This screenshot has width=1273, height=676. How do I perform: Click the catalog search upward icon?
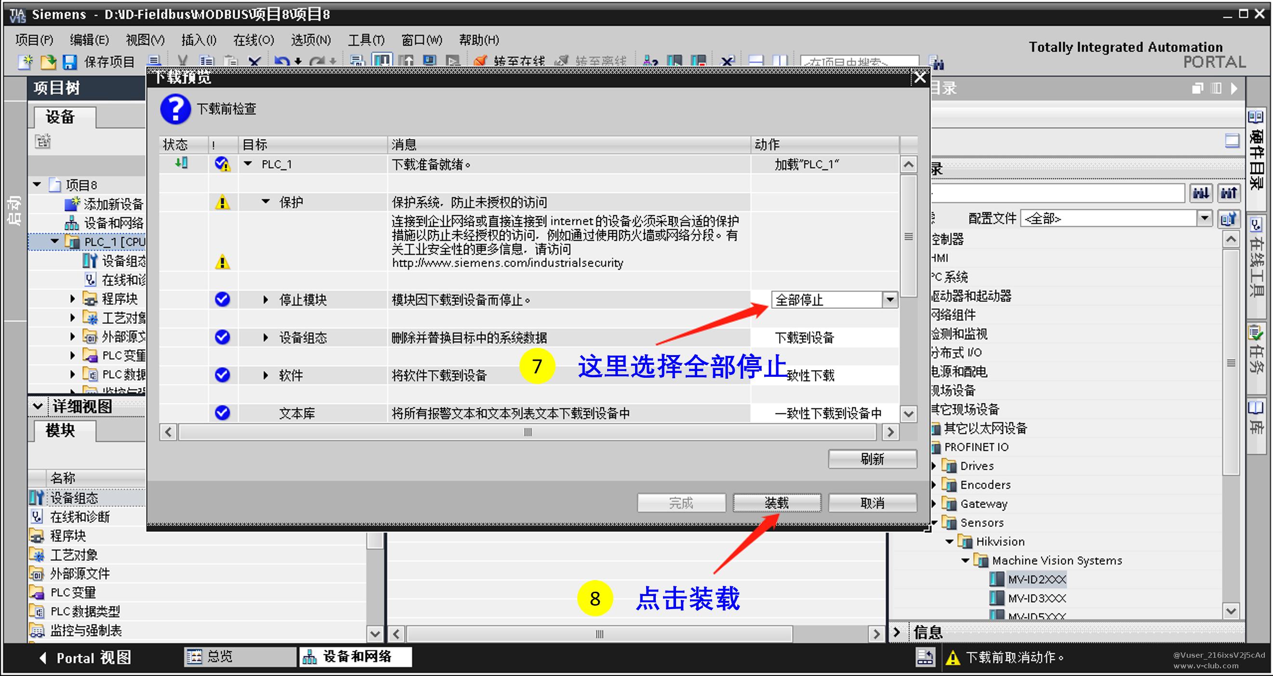coord(1229,193)
